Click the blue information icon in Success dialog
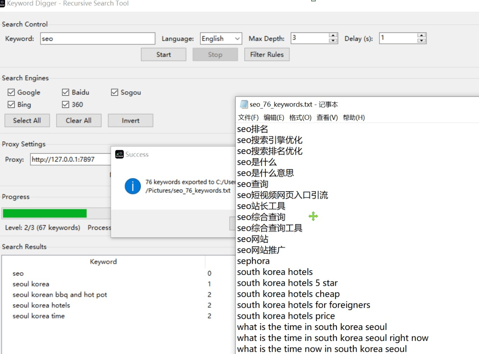 point(132,186)
